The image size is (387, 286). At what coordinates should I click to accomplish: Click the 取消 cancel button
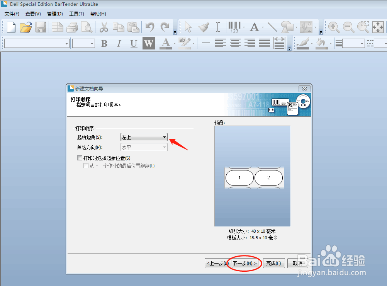(298, 263)
